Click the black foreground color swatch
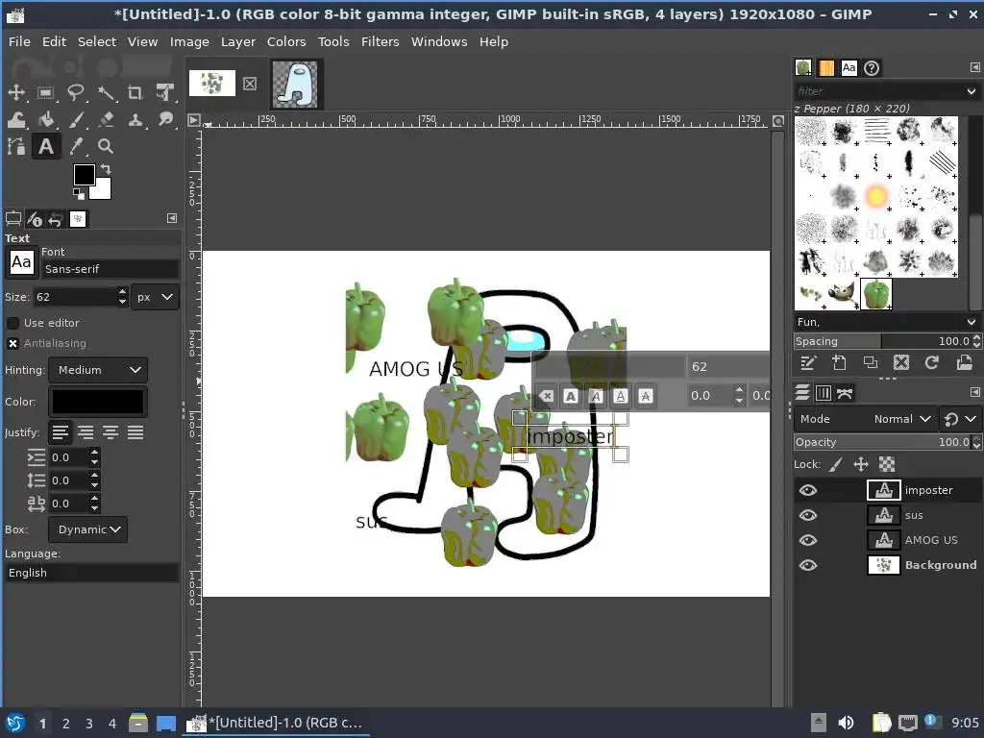The image size is (984, 738). [x=85, y=175]
